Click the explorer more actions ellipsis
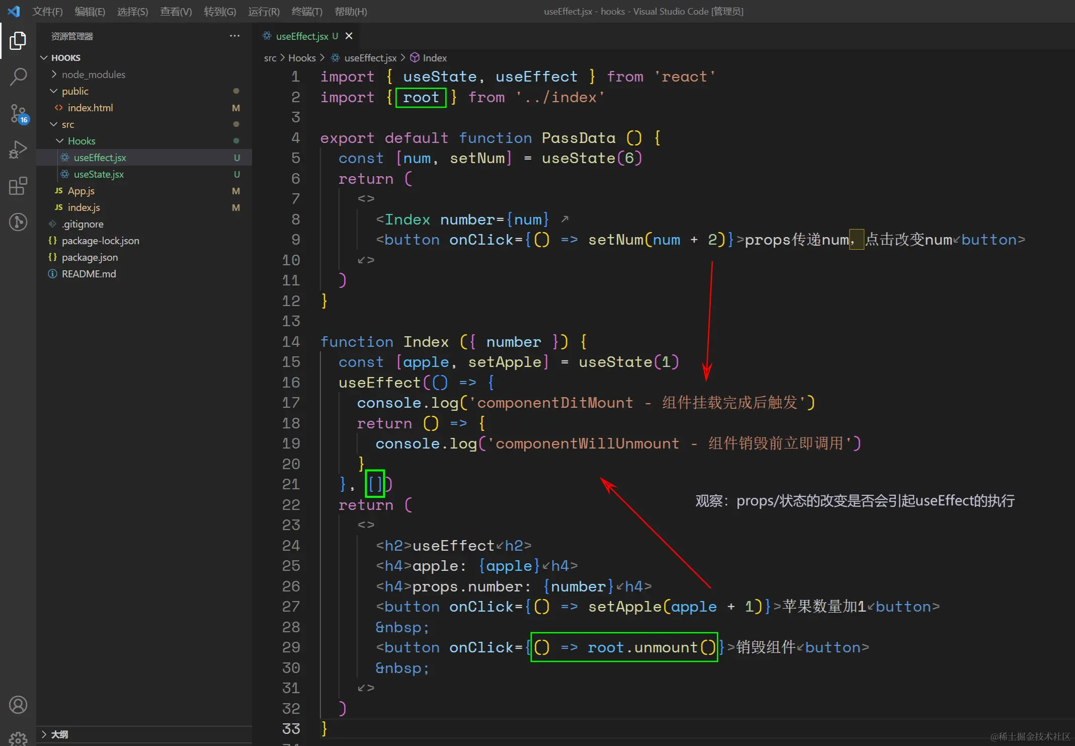Image resolution: width=1075 pixels, height=746 pixels. tap(234, 36)
